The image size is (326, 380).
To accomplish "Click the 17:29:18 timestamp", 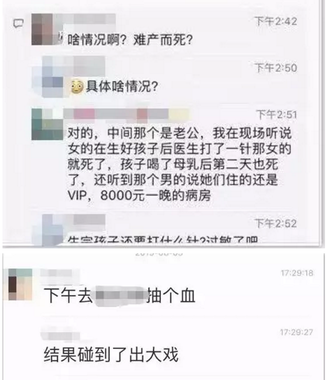I will click(x=297, y=273).
